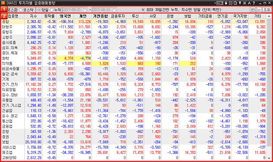Screen dimensions: 273x162
Task: Click the 외국인 column header
Action: (x=65, y=16)
